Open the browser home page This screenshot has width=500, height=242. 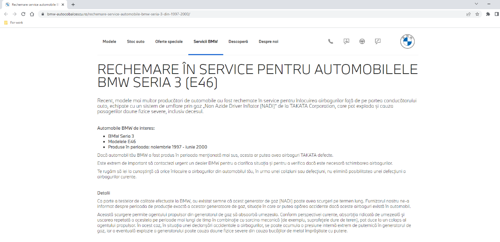pyautogui.click(x=32, y=14)
